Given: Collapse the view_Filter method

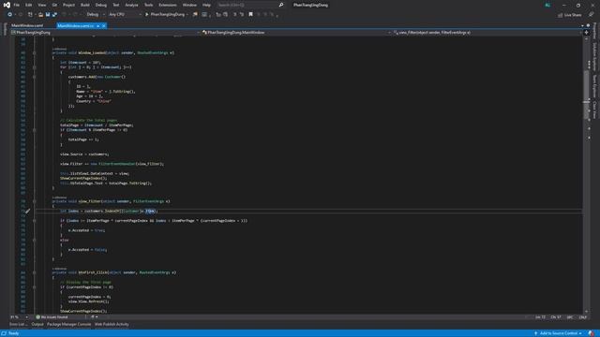Looking at the screenshot, I should (34, 201).
